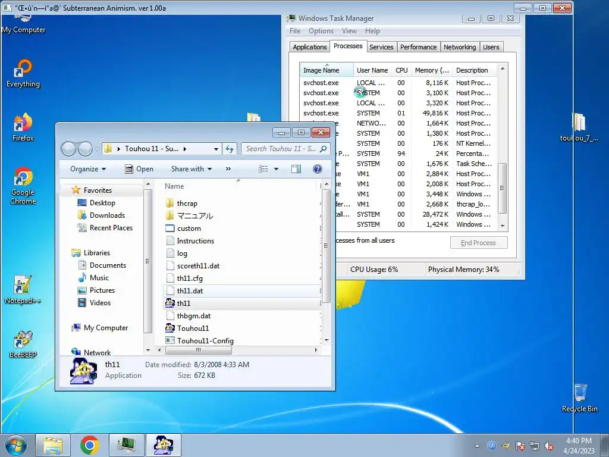609x457 pixels.
Task: Select Documents library in navigation pane
Action: tap(108, 265)
